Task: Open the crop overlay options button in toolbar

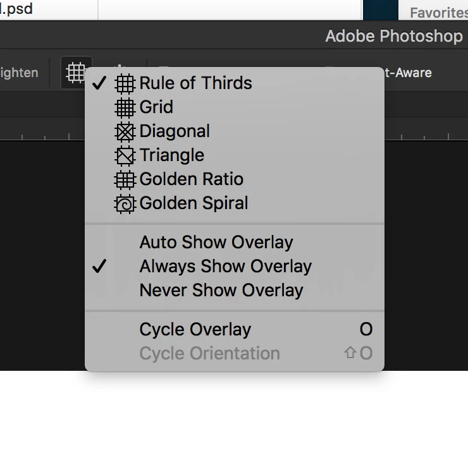Action: point(76,73)
